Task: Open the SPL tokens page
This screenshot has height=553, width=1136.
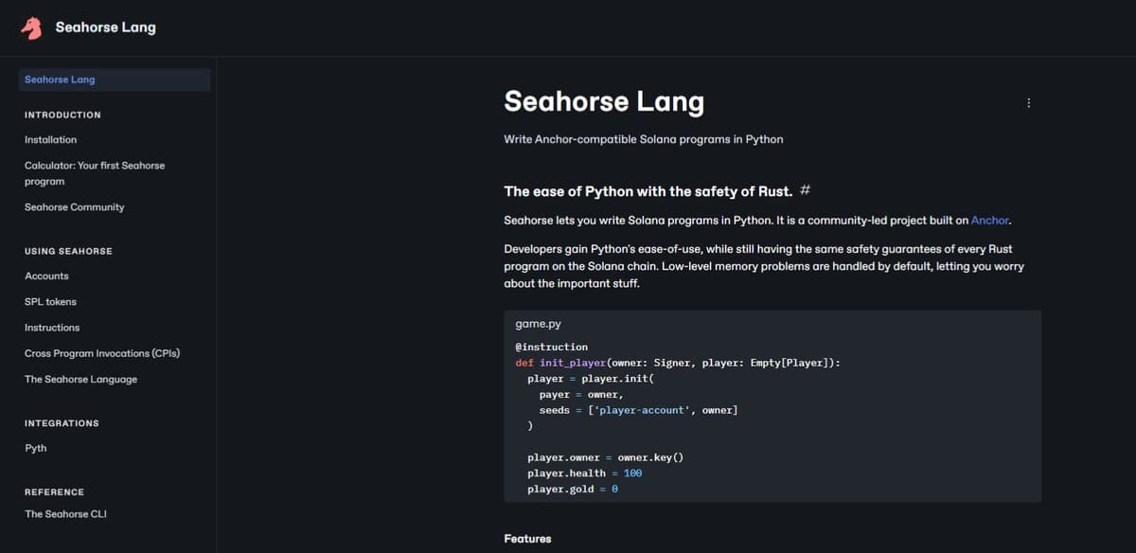Action: click(50, 301)
